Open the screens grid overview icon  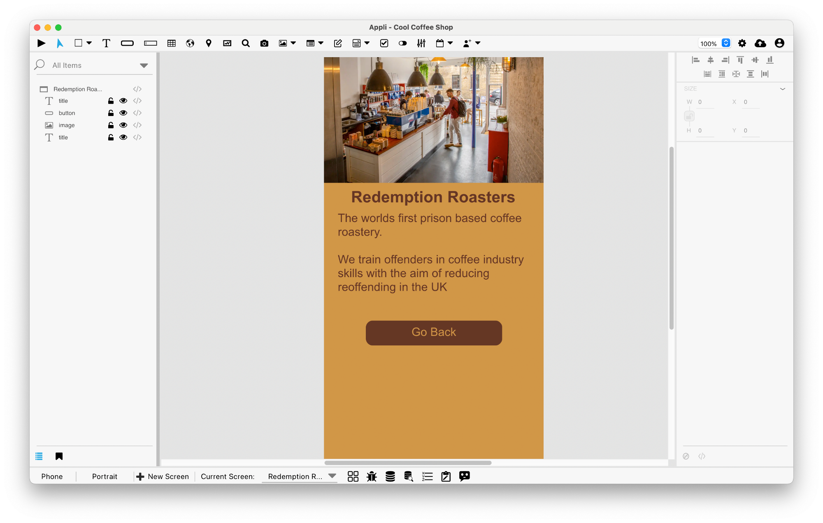coord(353,477)
